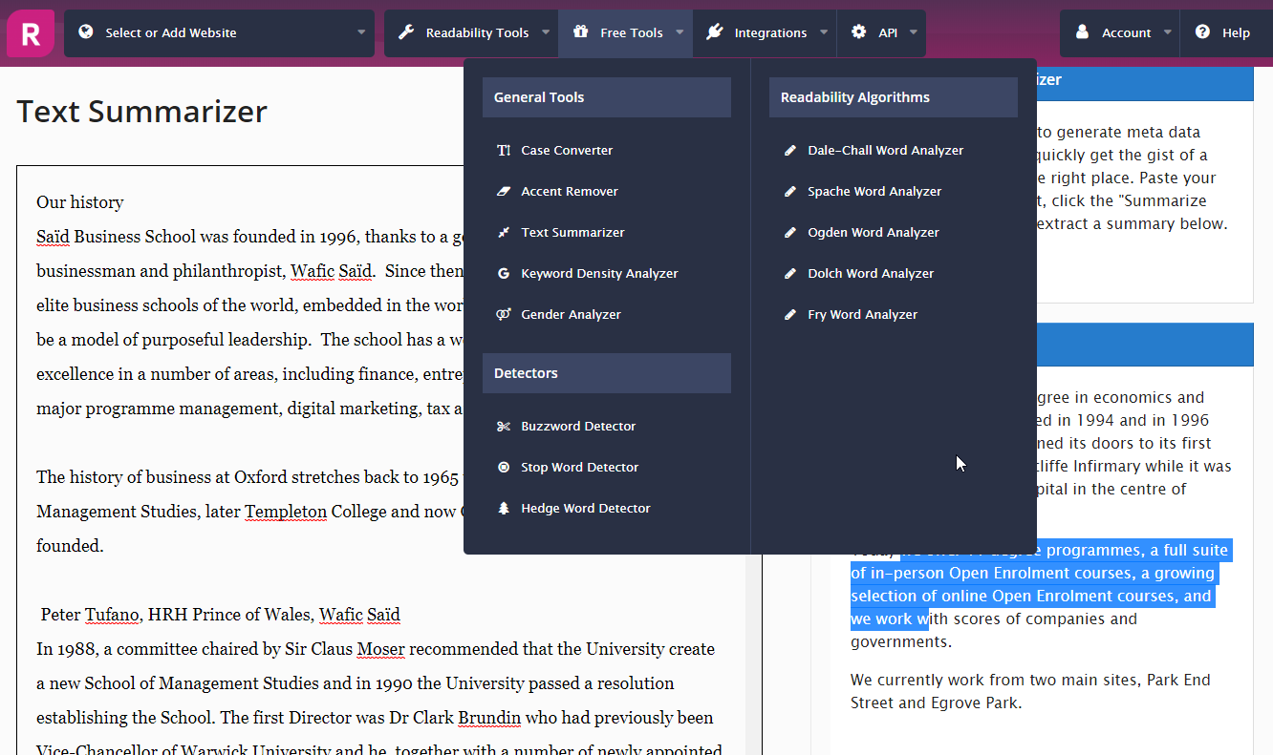Click the 'General Tools' section header

(x=607, y=97)
